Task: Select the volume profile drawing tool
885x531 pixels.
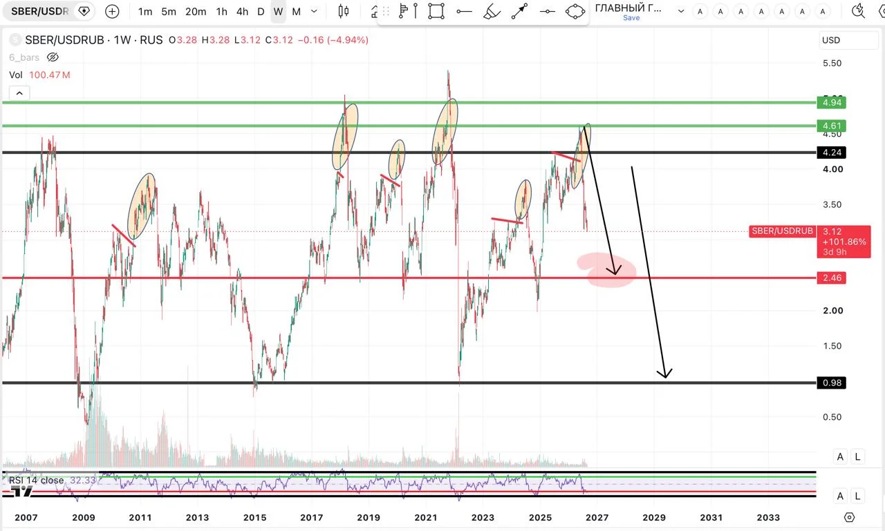Action: 404,11
